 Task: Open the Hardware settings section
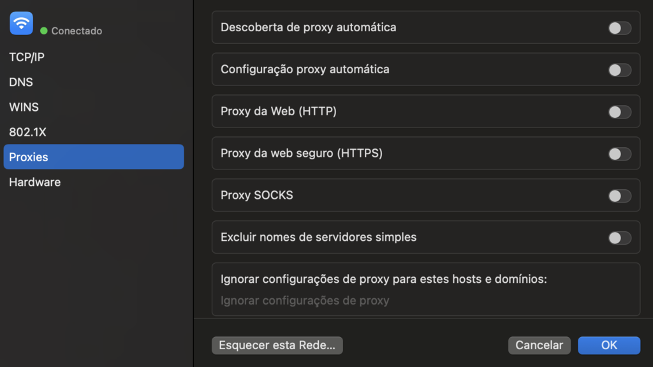tap(34, 182)
